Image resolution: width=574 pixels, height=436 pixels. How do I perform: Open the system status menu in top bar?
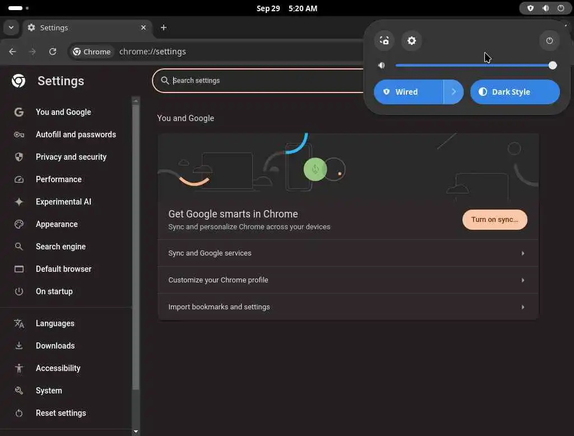[x=545, y=8]
